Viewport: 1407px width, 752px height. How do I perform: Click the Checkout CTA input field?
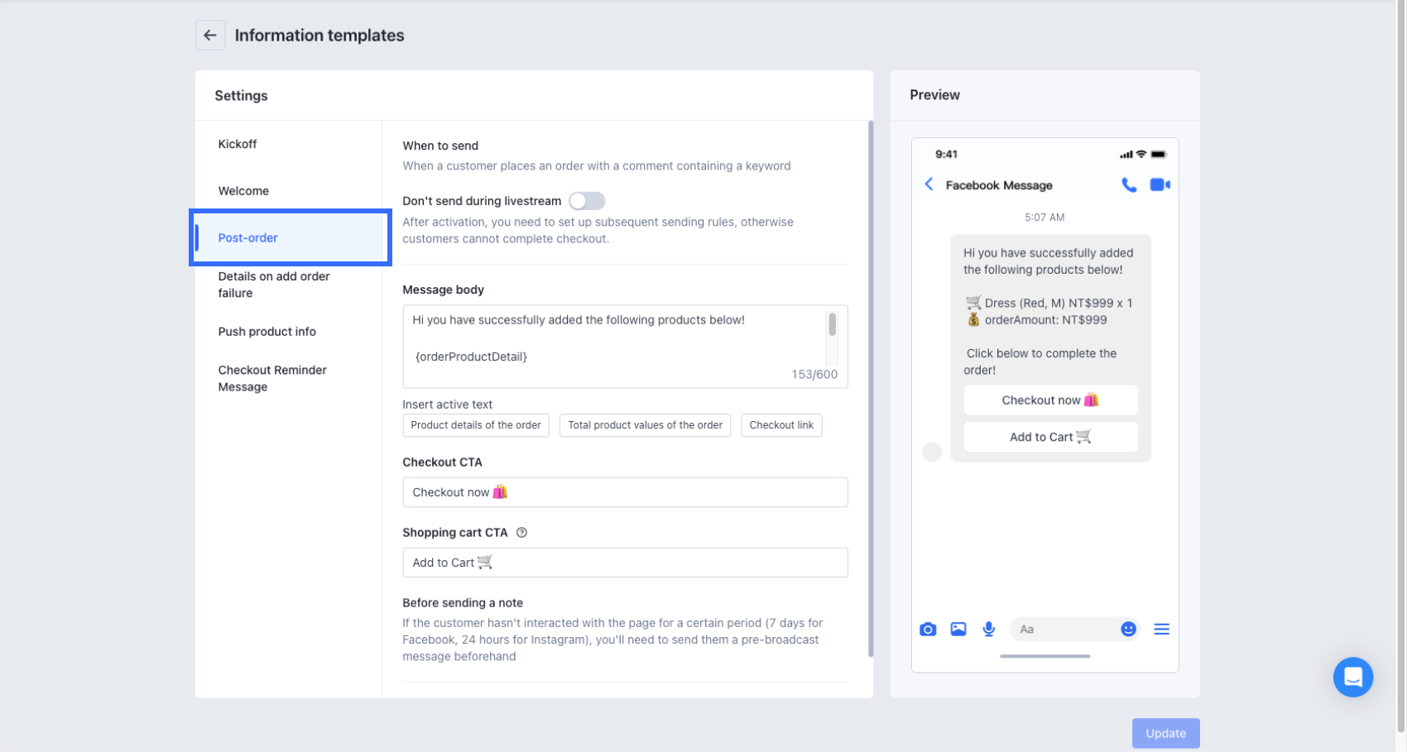pyautogui.click(x=625, y=492)
